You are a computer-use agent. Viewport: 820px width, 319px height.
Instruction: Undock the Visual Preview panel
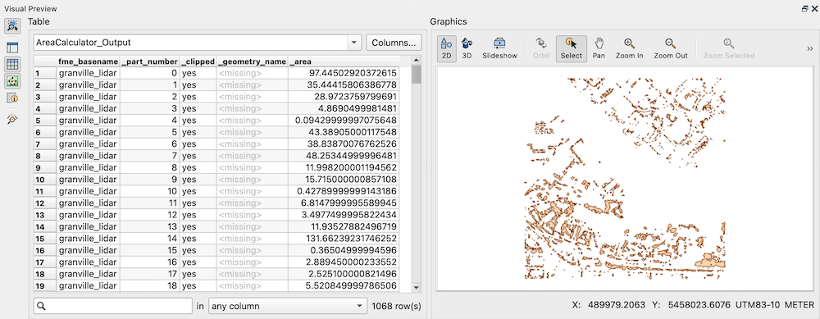pyautogui.click(x=804, y=9)
